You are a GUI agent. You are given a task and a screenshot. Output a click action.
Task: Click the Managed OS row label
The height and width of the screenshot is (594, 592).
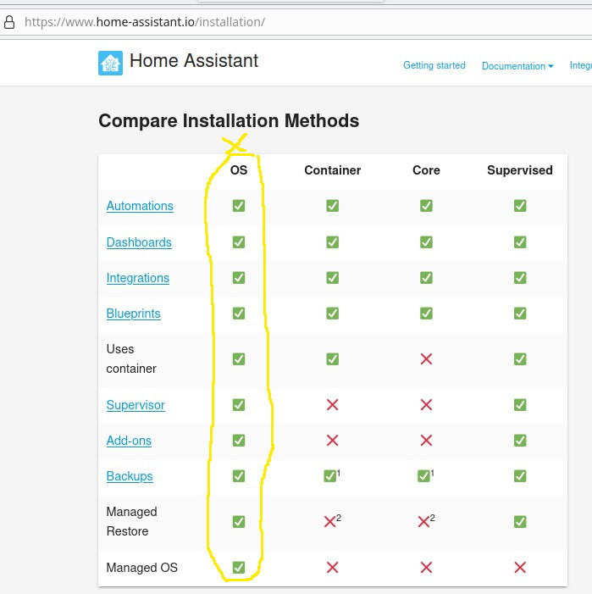141,567
